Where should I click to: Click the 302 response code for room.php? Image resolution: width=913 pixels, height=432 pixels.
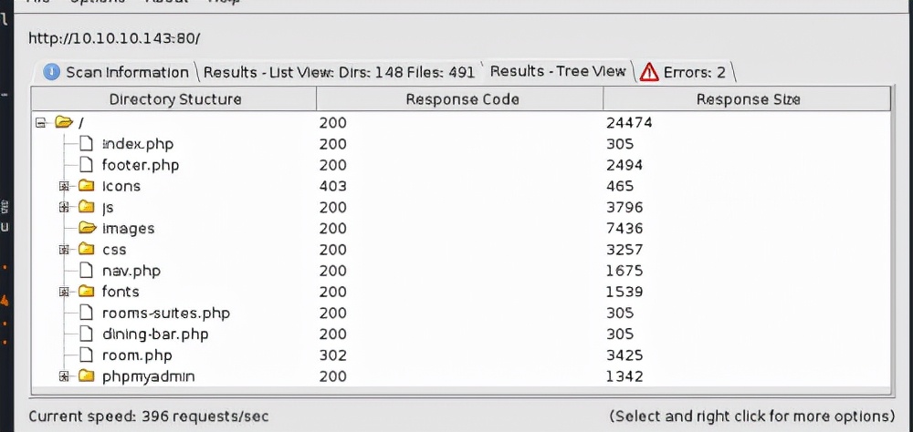tap(332, 355)
